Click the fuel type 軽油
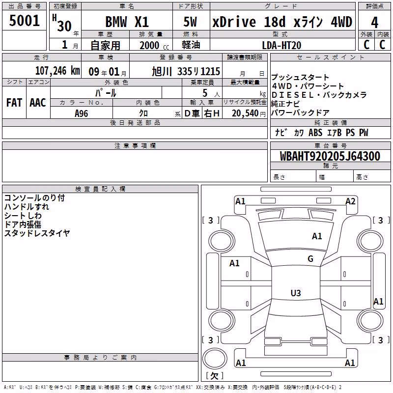The image size is (393, 393). pyautogui.click(x=191, y=45)
